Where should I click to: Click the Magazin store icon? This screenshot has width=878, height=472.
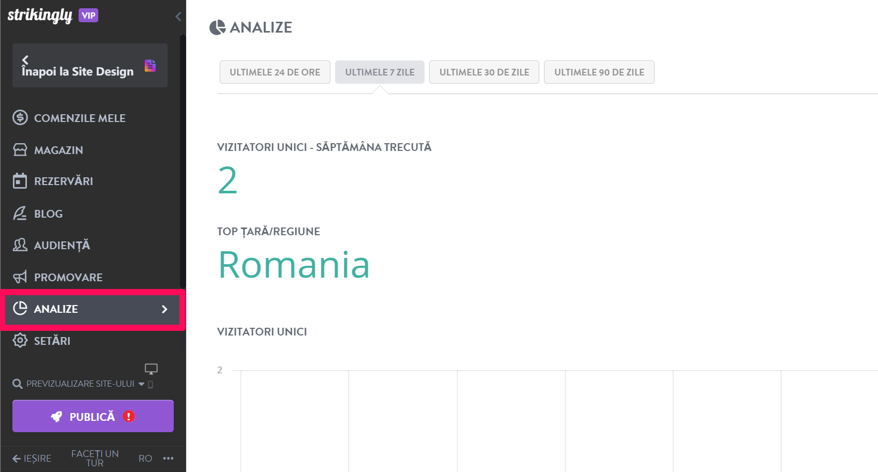pos(20,150)
